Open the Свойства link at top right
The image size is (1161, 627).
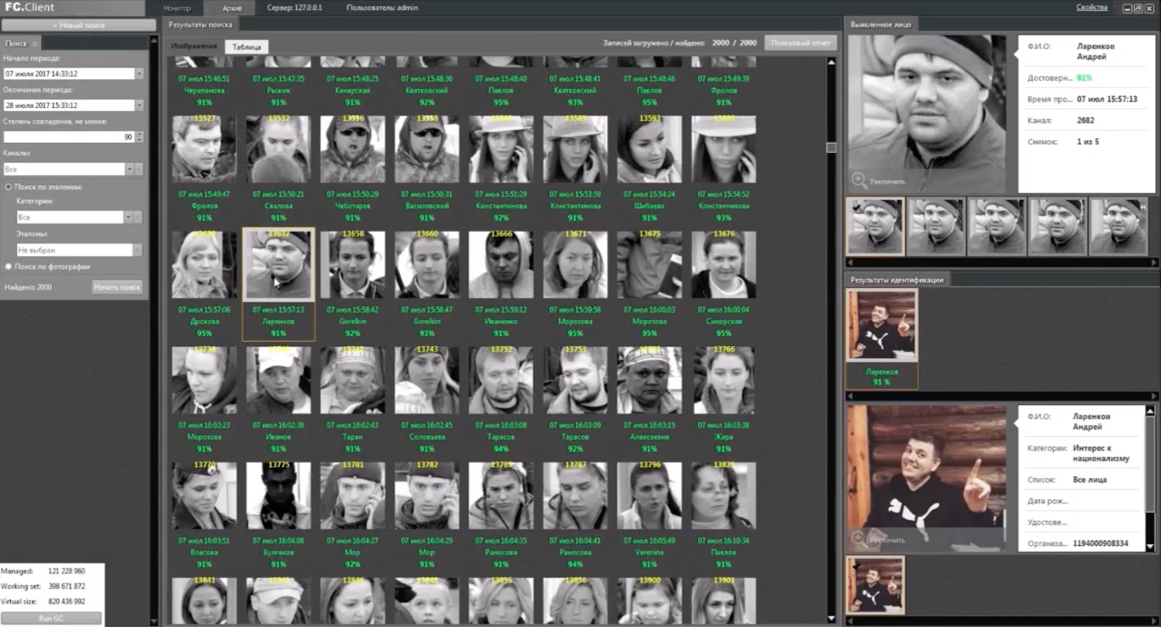(x=1091, y=7)
